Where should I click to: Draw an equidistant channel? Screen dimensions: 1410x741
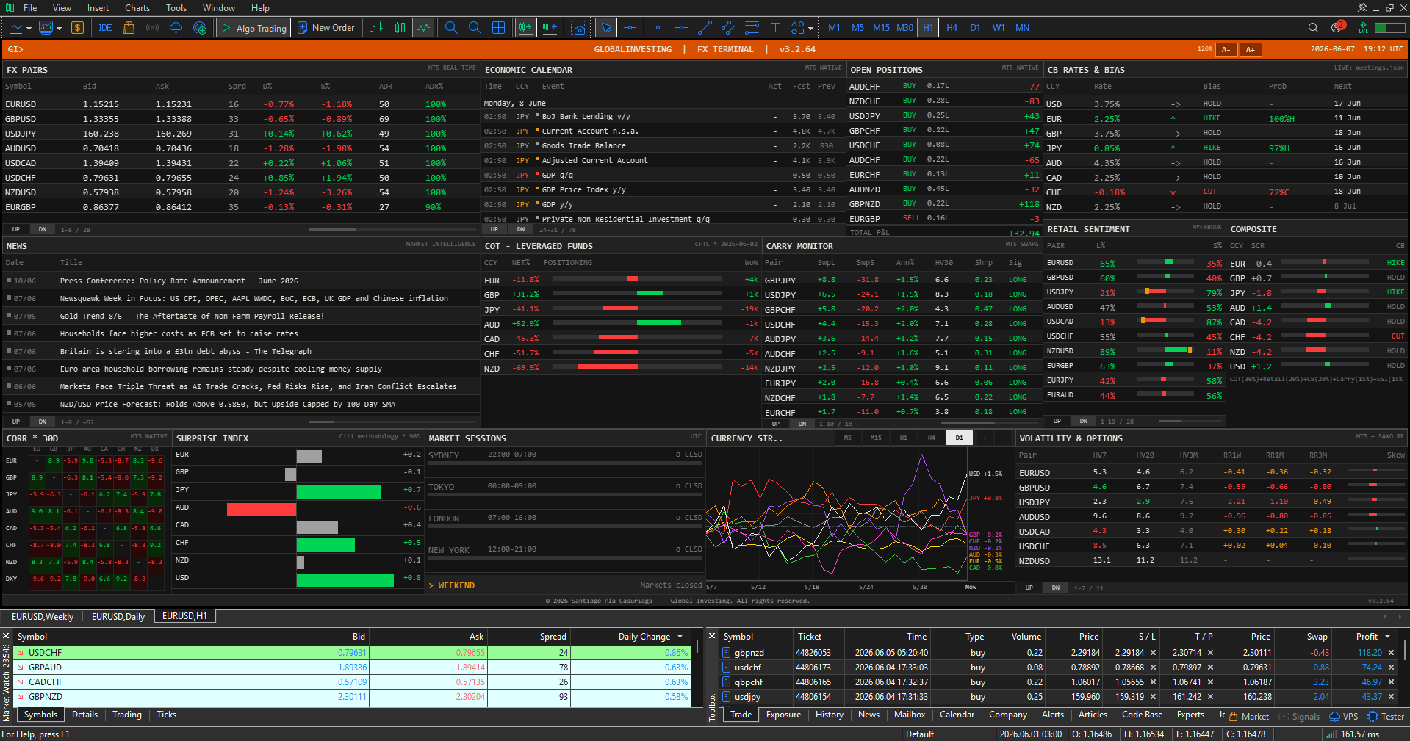tap(728, 28)
